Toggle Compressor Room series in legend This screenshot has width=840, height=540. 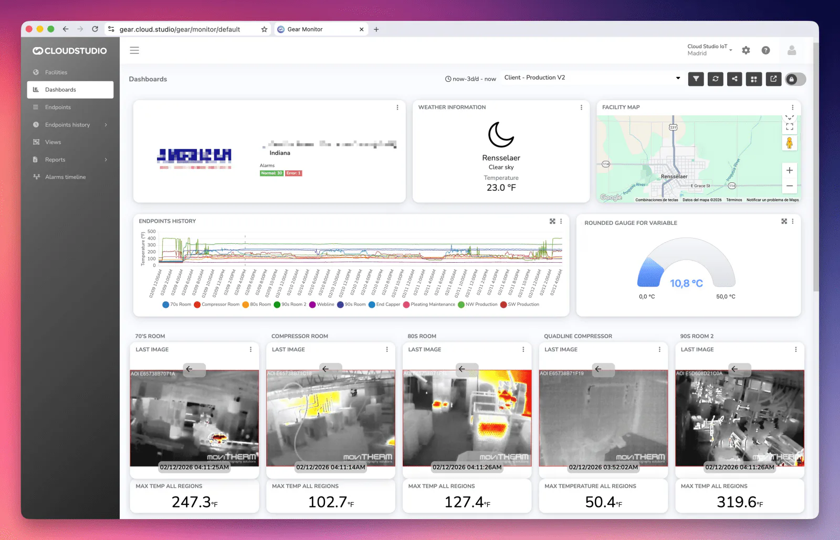[217, 305]
